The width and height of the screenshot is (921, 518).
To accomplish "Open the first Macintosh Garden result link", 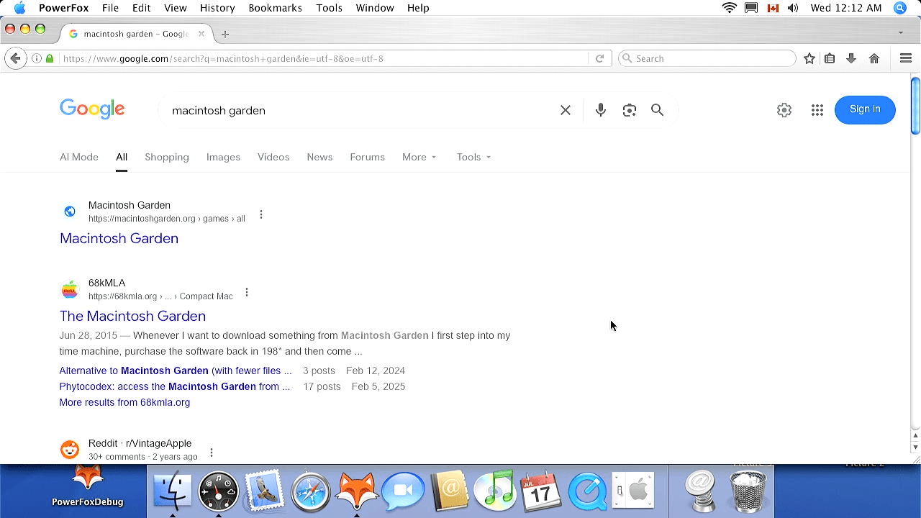I will pyautogui.click(x=119, y=238).
